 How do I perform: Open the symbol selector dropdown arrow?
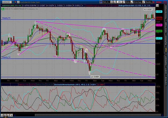(x=13, y=2)
